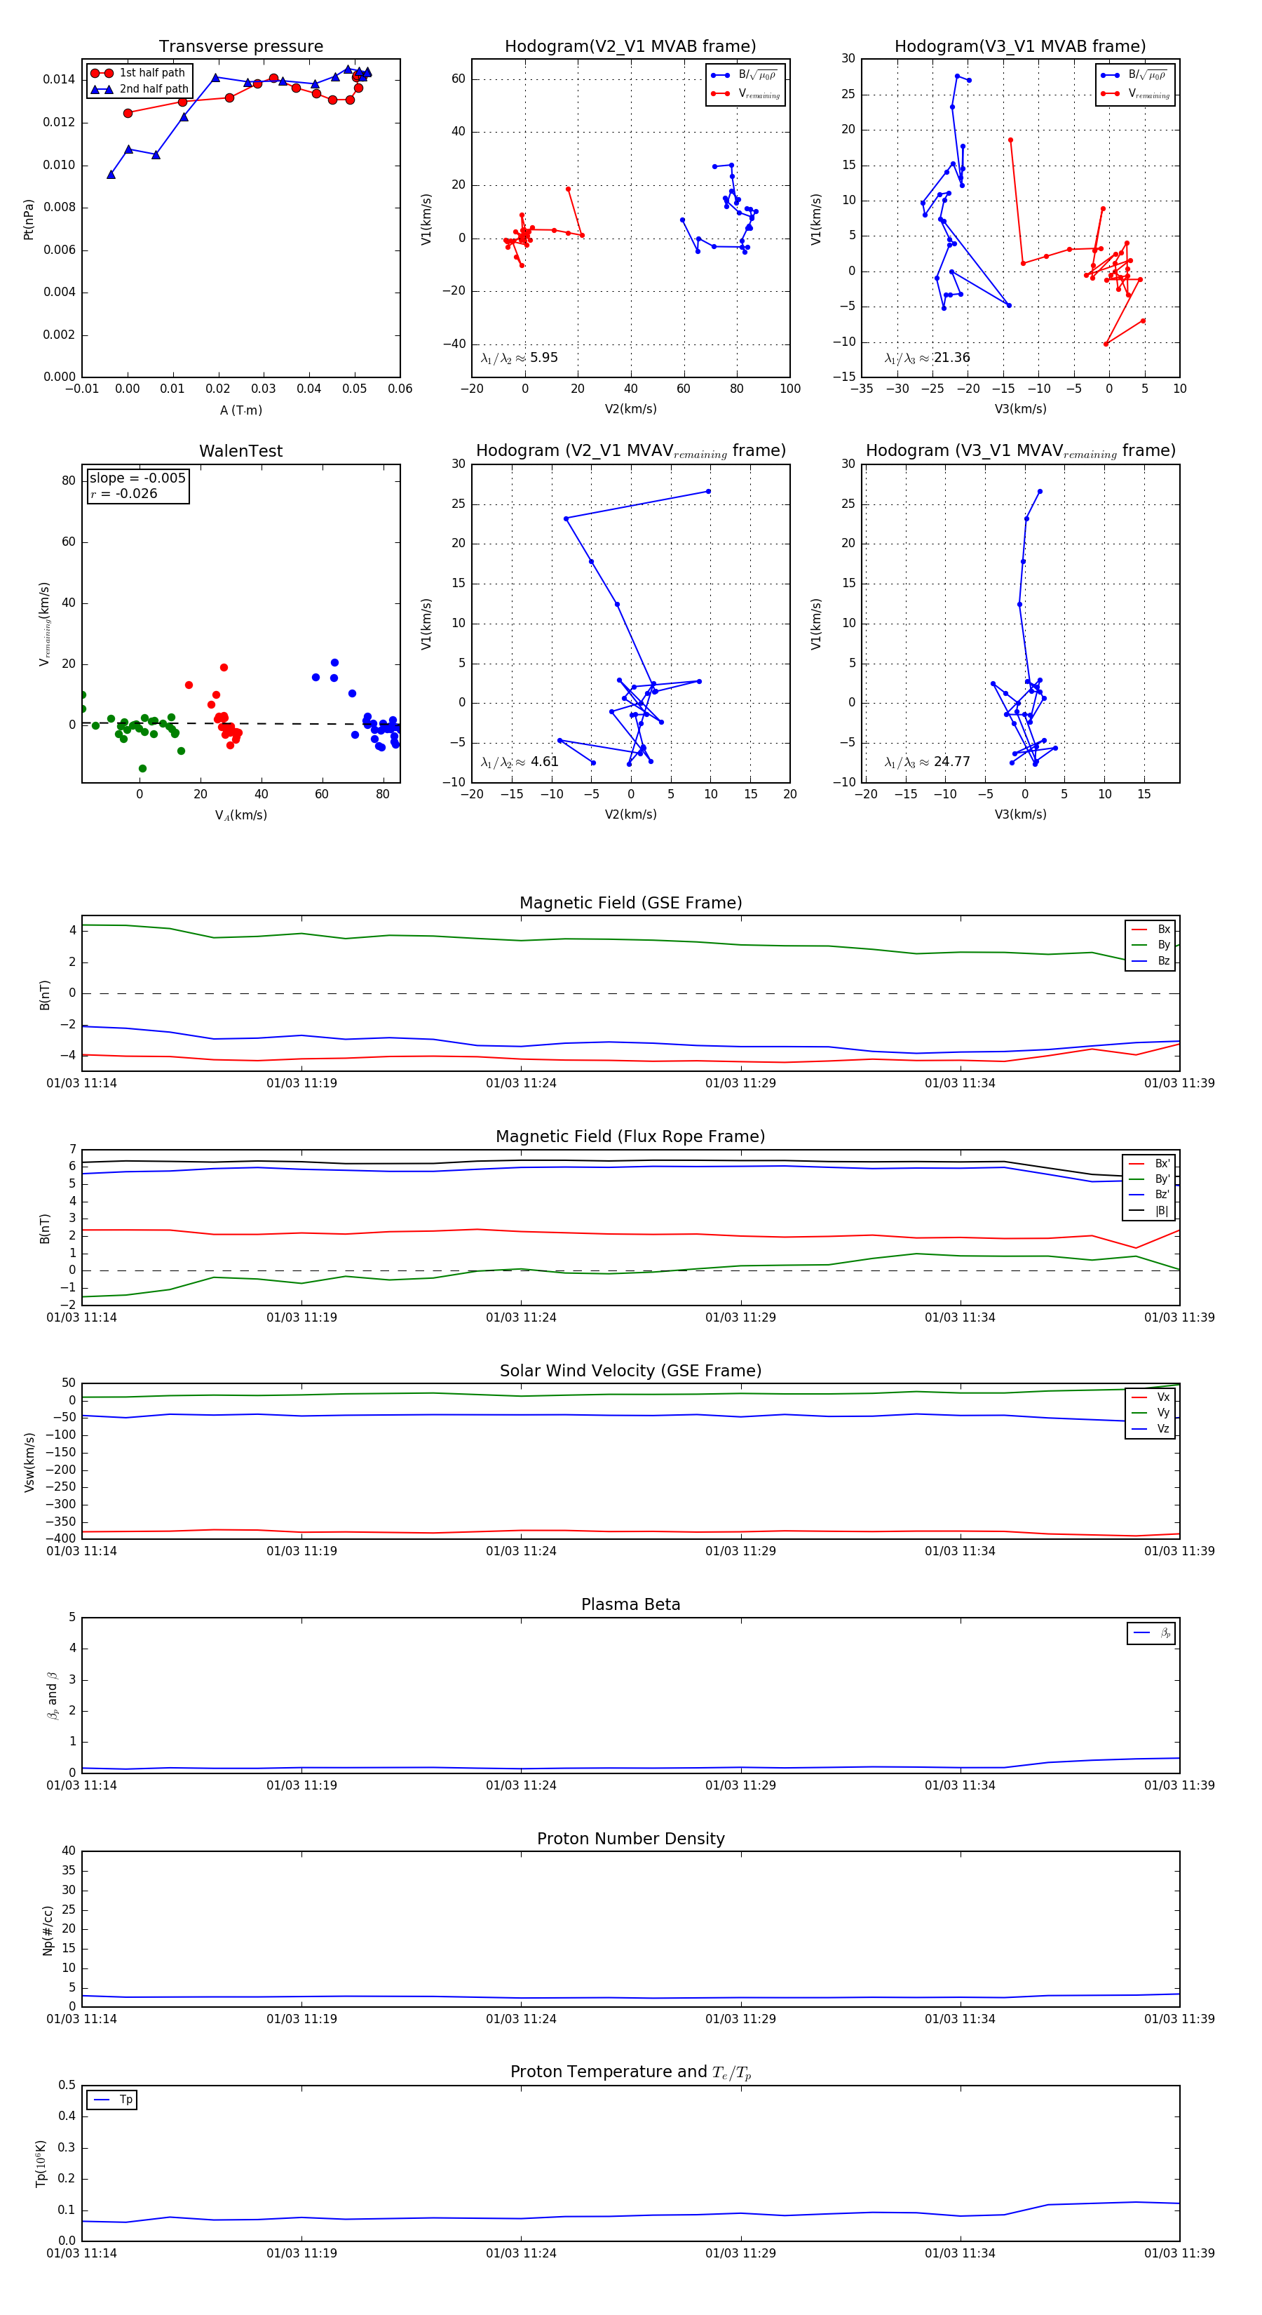Click the 'WalenTest' plot title
Viewport: 1262px width, 2315px height.
coord(240,451)
